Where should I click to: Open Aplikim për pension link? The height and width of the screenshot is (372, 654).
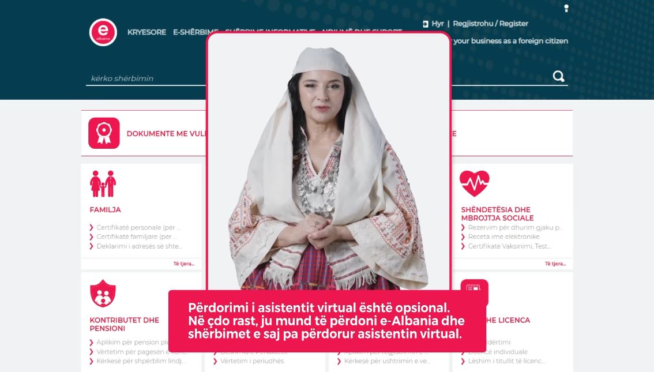[x=132, y=342]
